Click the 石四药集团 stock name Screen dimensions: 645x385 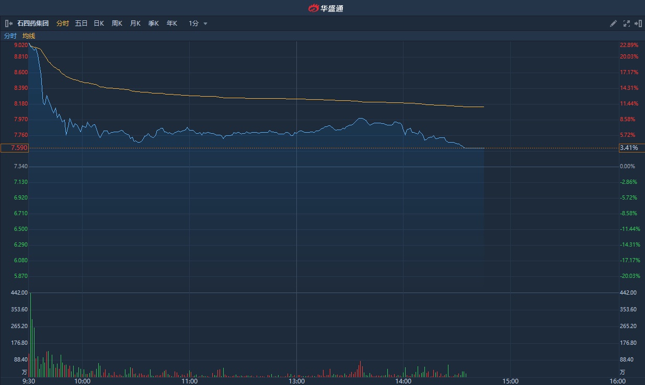33,24
